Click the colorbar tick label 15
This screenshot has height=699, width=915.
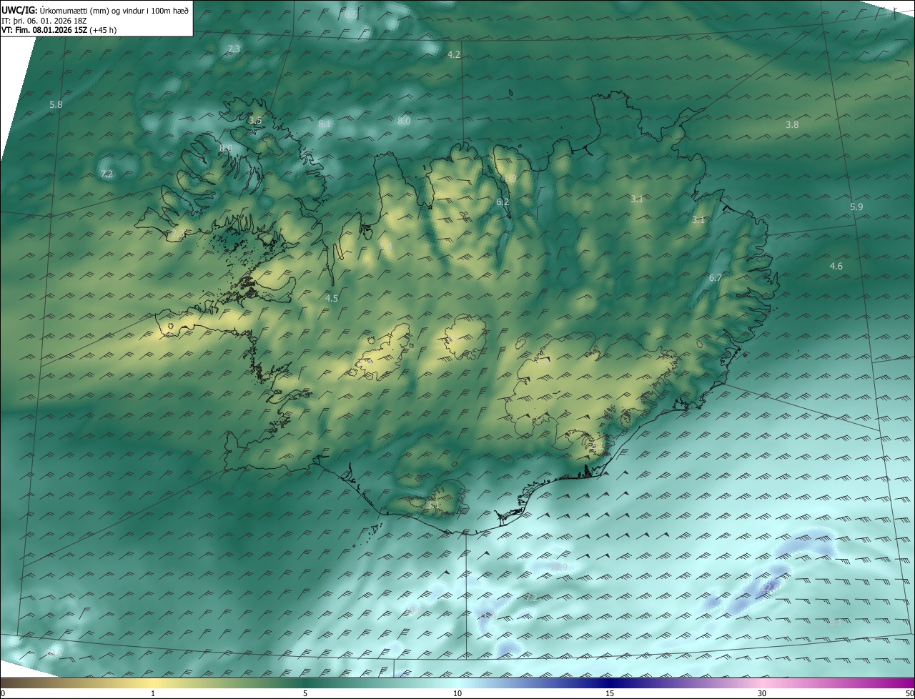[x=610, y=693]
